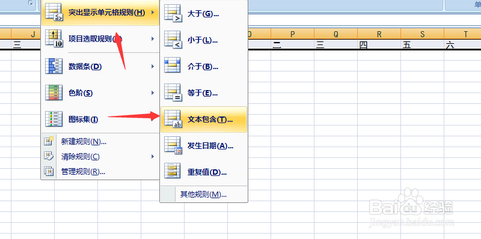Choose 清除规则(C) from the menu
Viewport: 481px width, 239px height.
[x=100, y=157]
